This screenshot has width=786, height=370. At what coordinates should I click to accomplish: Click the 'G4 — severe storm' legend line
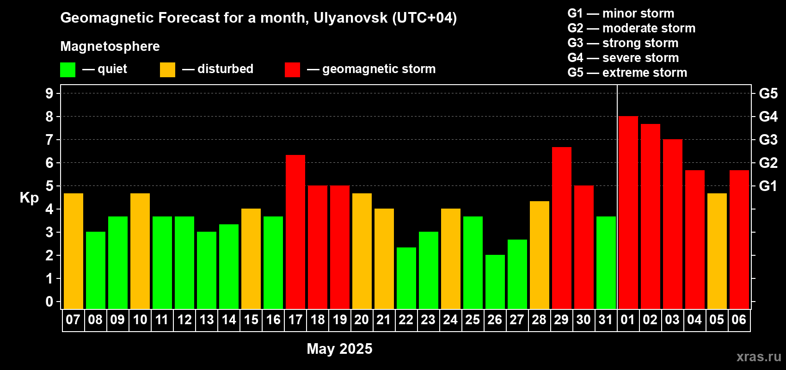coord(623,58)
